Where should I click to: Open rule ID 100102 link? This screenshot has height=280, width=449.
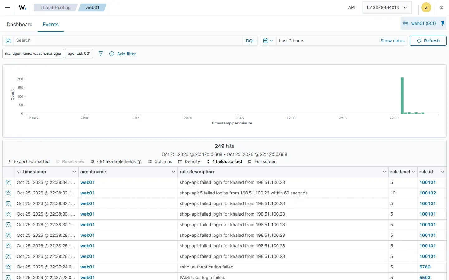[x=427, y=193]
